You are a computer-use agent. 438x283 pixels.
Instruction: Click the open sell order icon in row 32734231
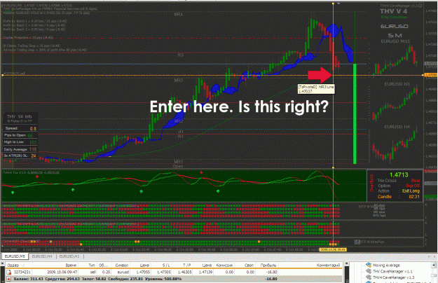tap(8, 272)
